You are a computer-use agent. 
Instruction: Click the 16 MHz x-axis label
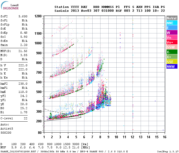(165, 137)
